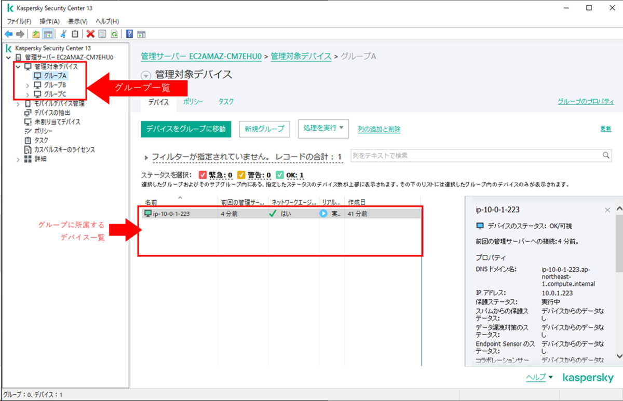The image size is (623, 401).
Task: Click the Cut scissors icon
Action: pyautogui.click(x=63, y=34)
